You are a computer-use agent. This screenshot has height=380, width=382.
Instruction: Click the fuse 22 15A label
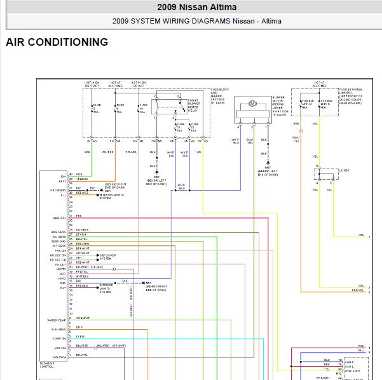point(194,127)
